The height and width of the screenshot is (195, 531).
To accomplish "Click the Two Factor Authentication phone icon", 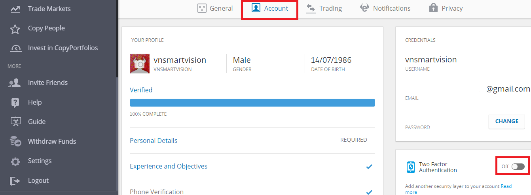I will pos(411,167).
